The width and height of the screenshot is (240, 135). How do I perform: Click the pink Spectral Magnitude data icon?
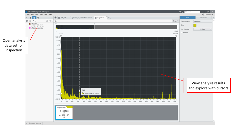tap(29, 27)
